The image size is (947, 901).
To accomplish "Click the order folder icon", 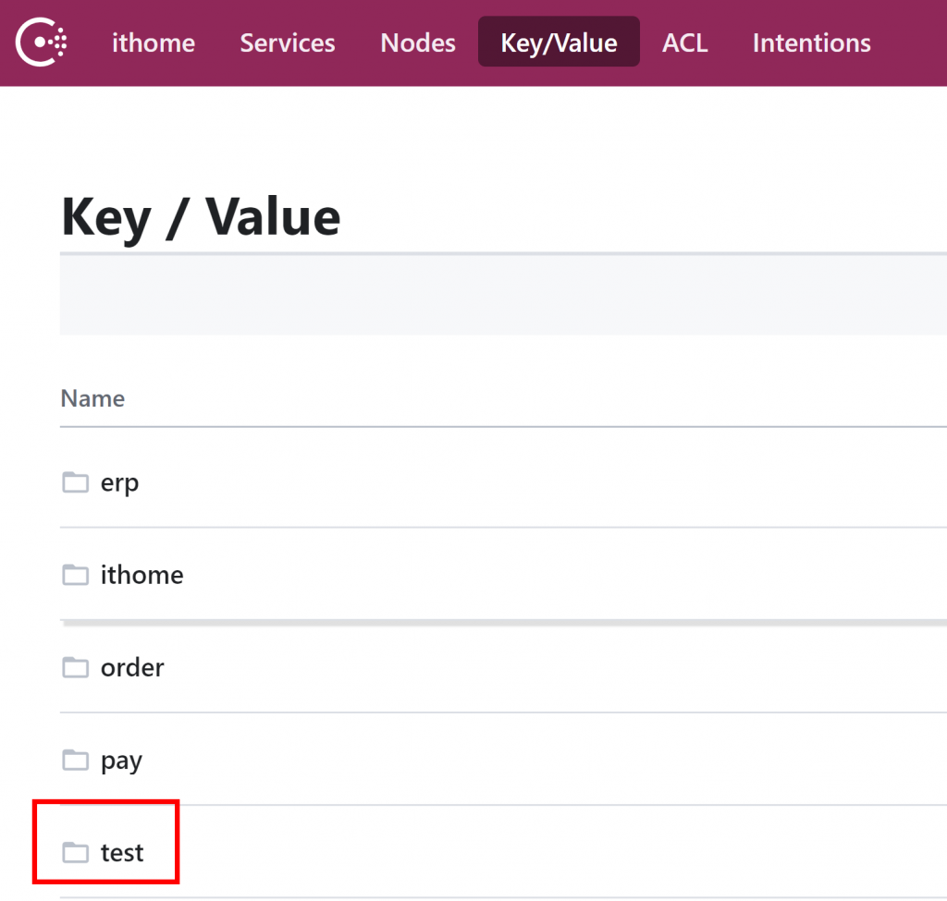I will [x=75, y=667].
